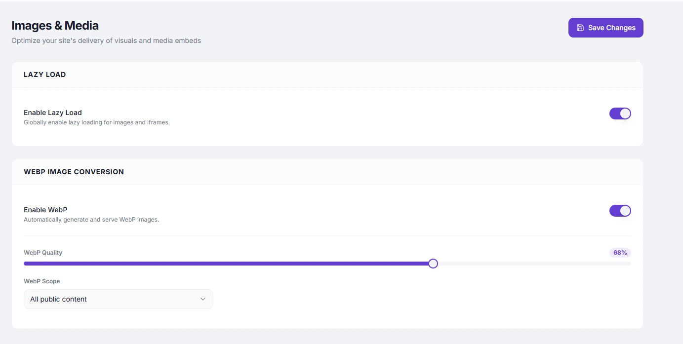Click the Images & Media page heading
This screenshot has height=344, width=683.
click(x=55, y=26)
